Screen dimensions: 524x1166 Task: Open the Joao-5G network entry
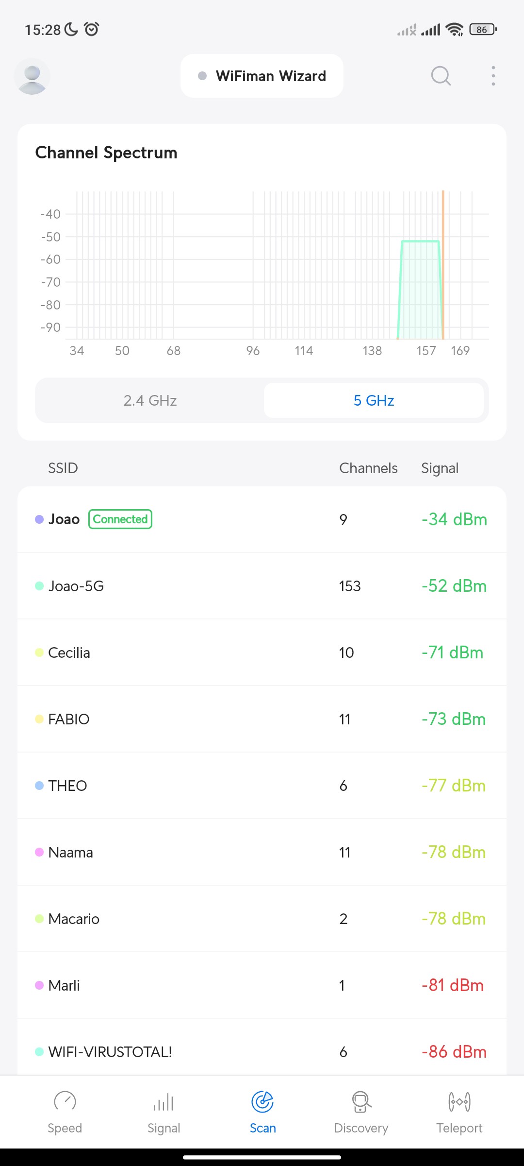tap(262, 586)
